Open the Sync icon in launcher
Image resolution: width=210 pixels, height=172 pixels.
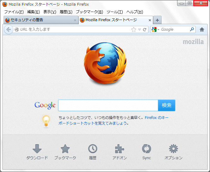click(x=147, y=152)
